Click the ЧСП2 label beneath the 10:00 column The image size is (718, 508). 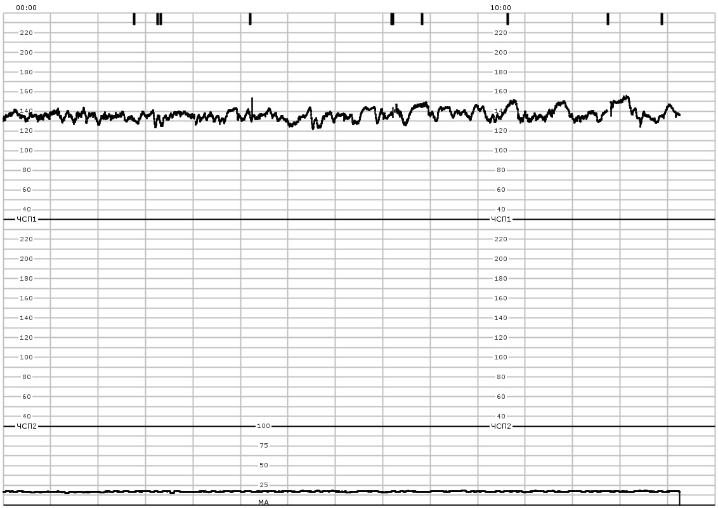(x=501, y=426)
